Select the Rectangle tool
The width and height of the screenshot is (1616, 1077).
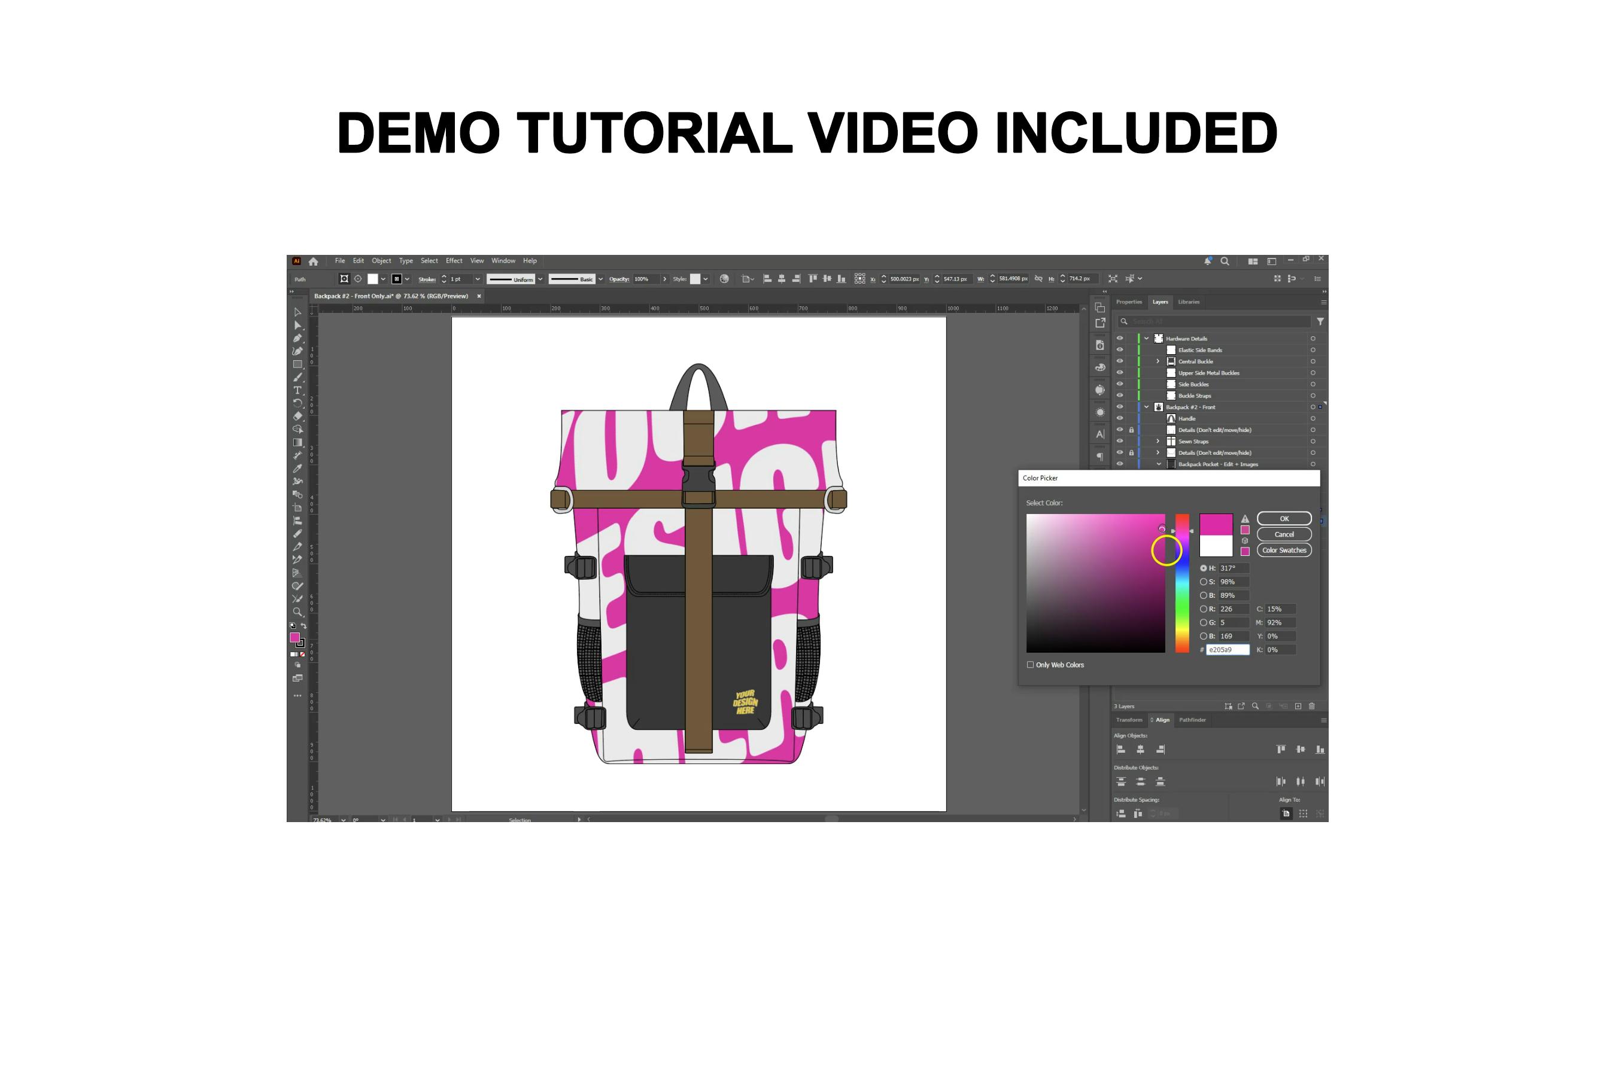297,365
